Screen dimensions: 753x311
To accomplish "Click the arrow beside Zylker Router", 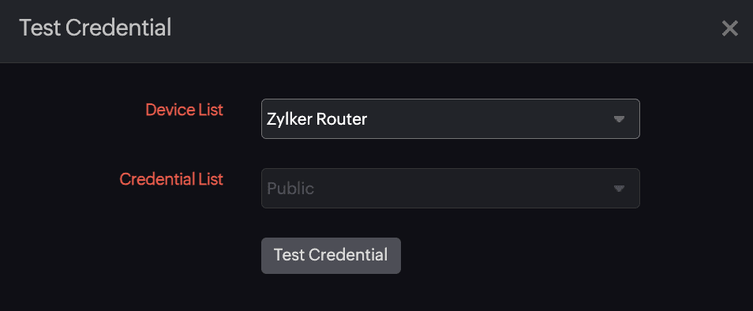I will (619, 119).
